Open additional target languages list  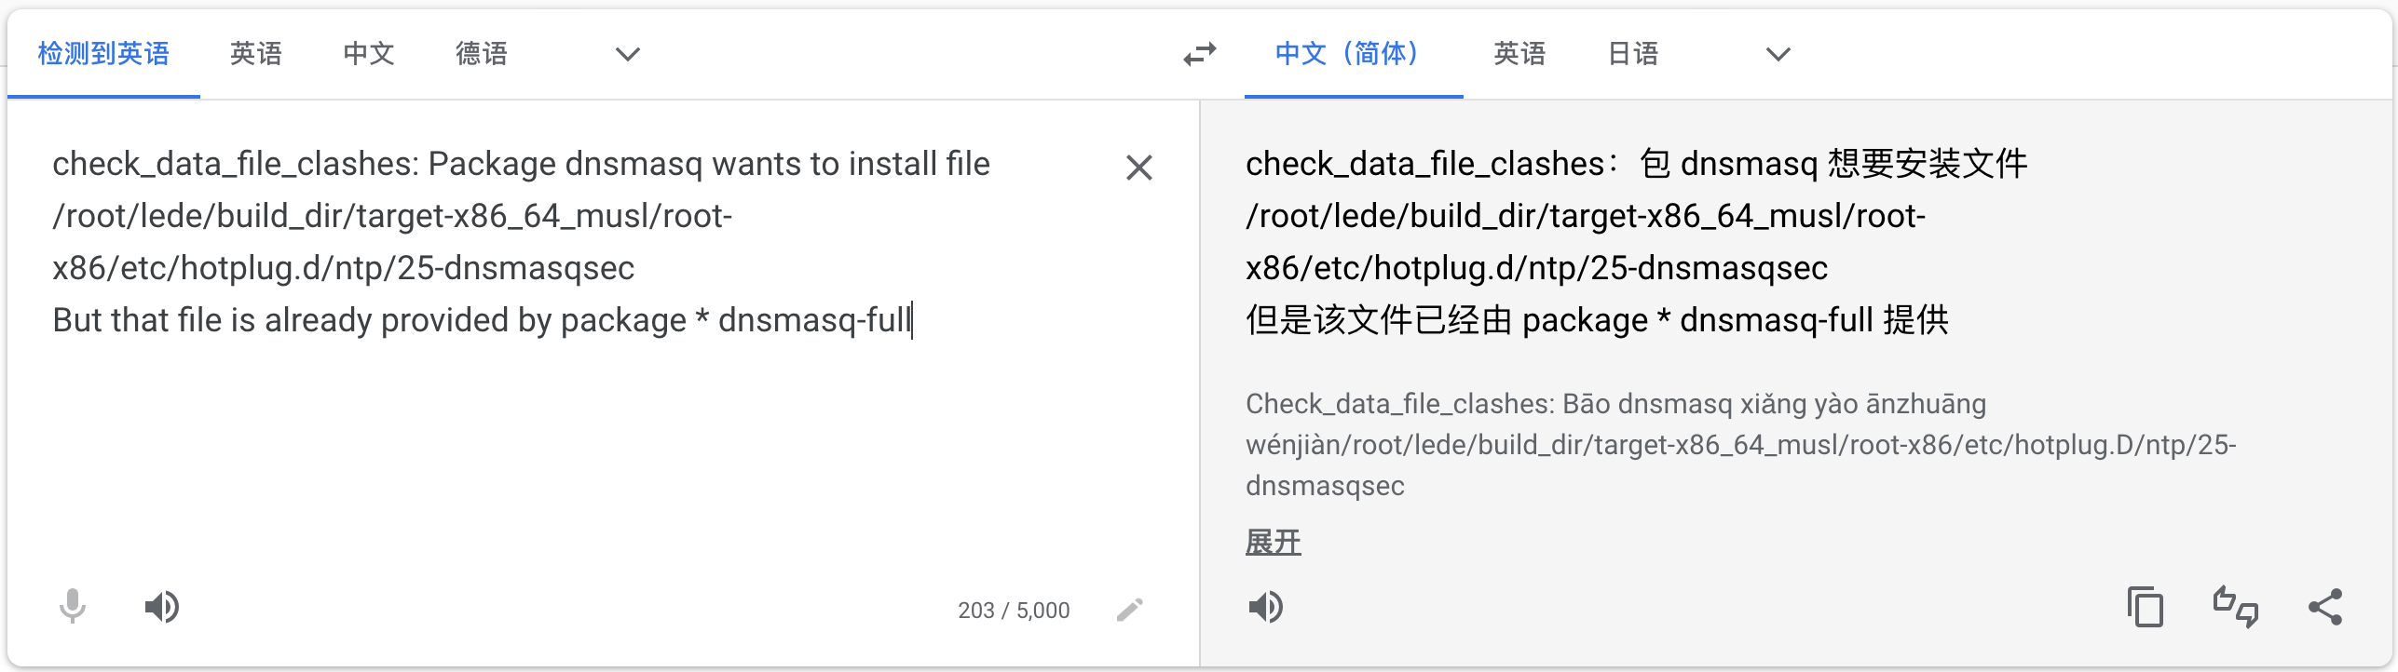(x=1777, y=55)
